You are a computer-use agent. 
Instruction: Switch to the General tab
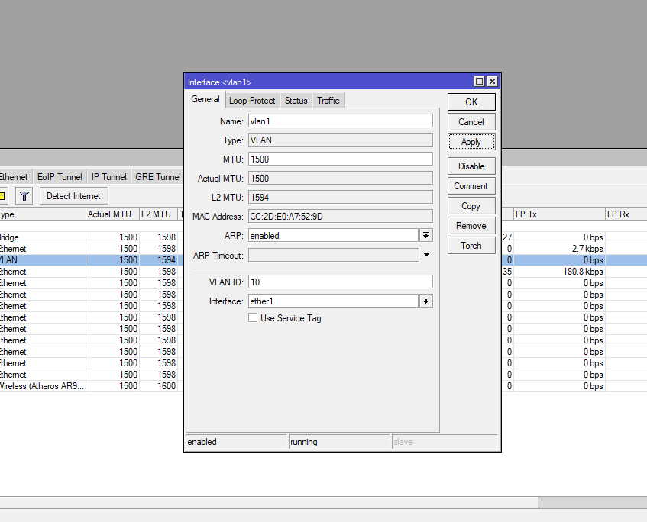[x=205, y=99]
